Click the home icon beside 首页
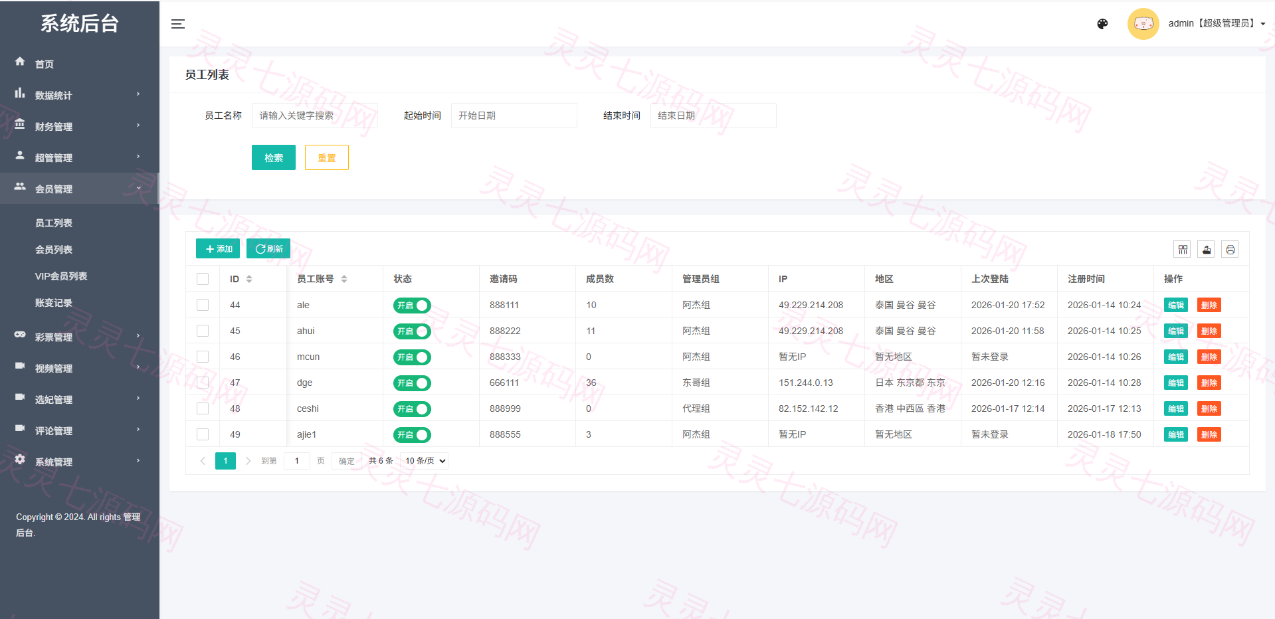The width and height of the screenshot is (1275, 619). [20, 62]
